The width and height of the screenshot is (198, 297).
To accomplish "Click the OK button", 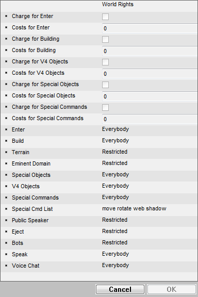I will (x=172, y=289).
